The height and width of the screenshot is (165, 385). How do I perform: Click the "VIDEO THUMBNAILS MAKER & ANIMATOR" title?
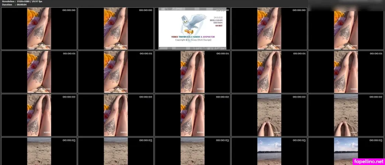193,37
